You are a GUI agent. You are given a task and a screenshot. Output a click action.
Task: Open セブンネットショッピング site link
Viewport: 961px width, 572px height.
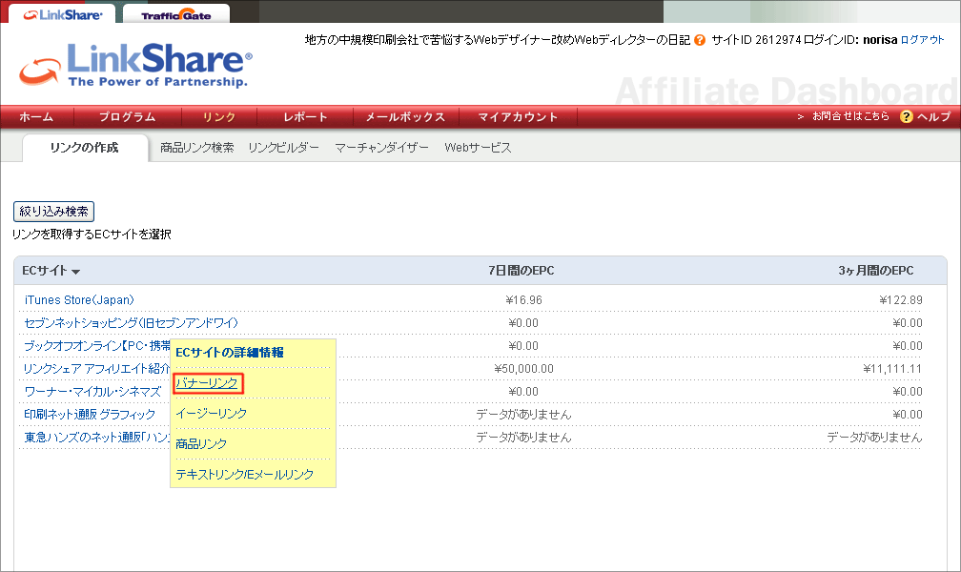[x=132, y=323]
